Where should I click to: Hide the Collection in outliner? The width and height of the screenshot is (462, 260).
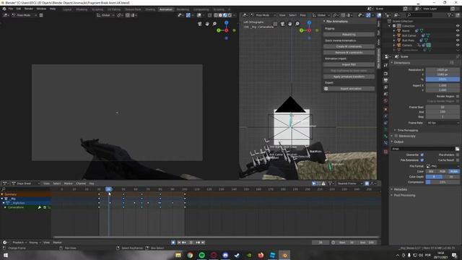click(x=458, y=26)
